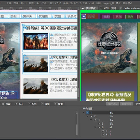
Task: Click the H icon of HTML preview tab
Action: click(100, 8)
